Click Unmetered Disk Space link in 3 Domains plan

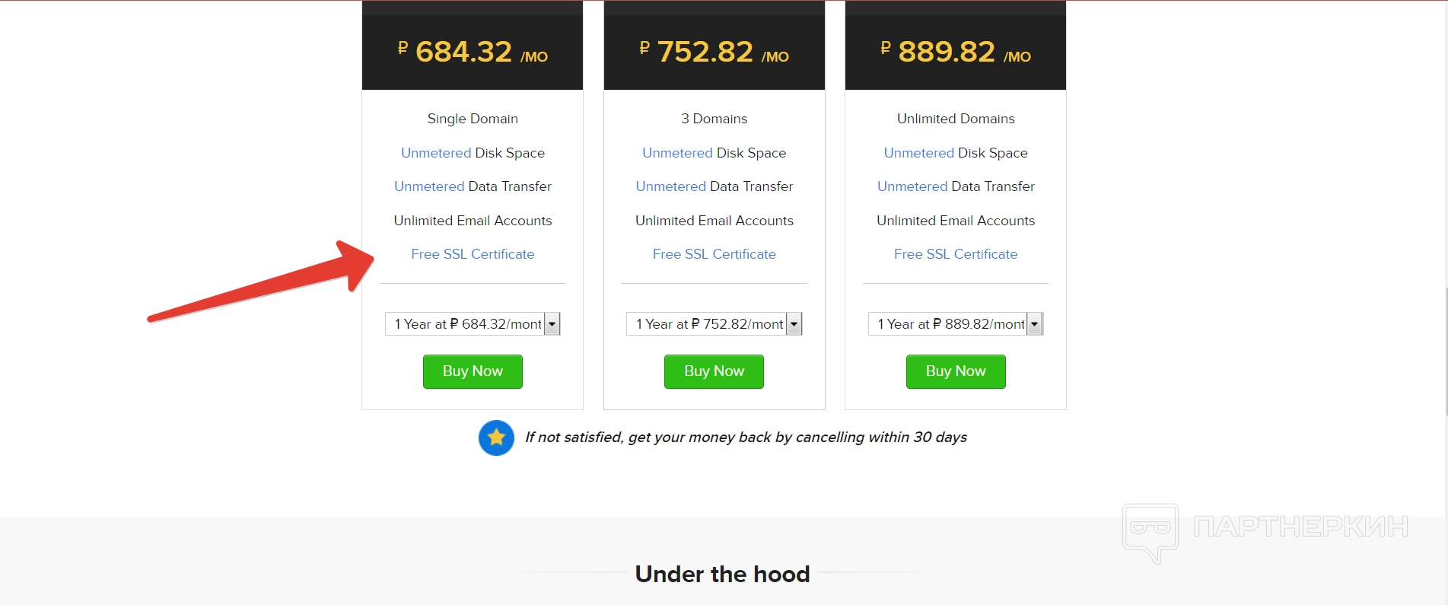coord(677,153)
